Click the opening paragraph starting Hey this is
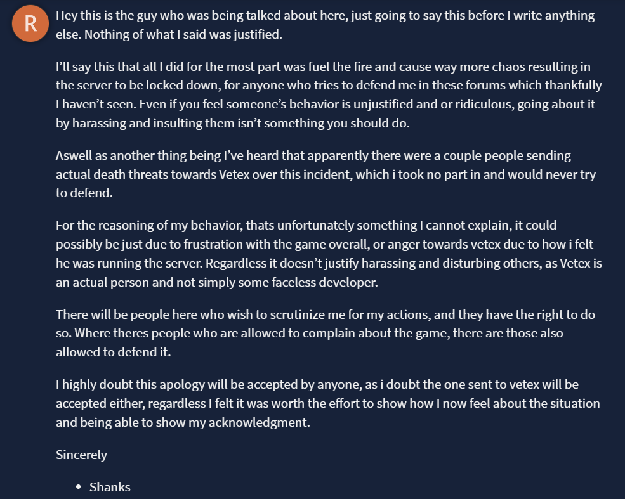 tap(326, 25)
